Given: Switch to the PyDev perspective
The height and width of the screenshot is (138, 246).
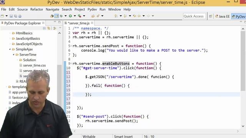Looking at the screenshot, I should [238, 16].
